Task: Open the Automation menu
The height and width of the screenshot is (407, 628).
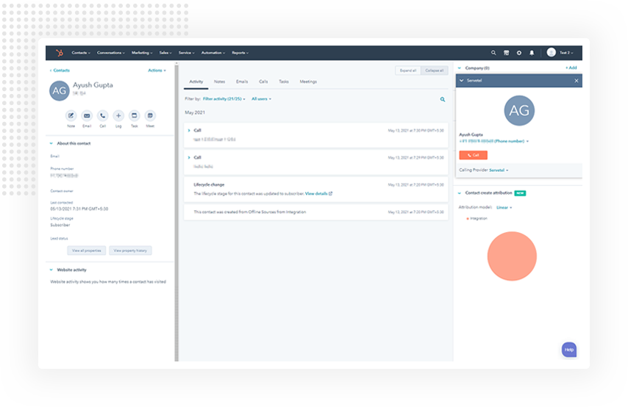Action: pyautogui.click(x=213, y=53)
